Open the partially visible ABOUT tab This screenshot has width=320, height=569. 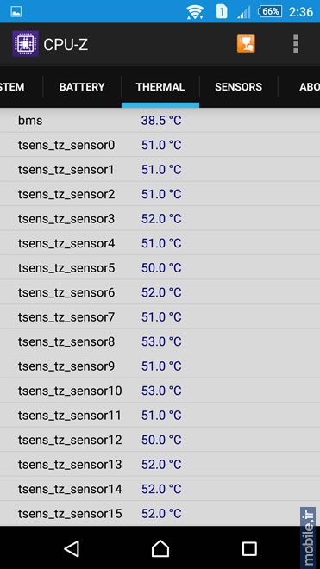pyautogui.click(x=299, y=87)
